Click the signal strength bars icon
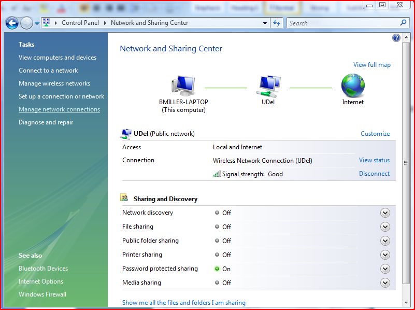This screenshot has height=310, width=415. tap(218, 174)
